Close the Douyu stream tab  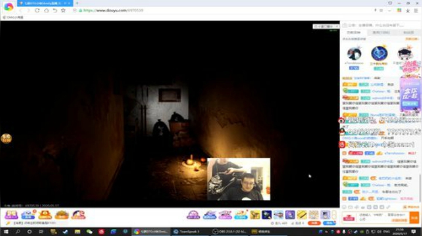[69, 4]
